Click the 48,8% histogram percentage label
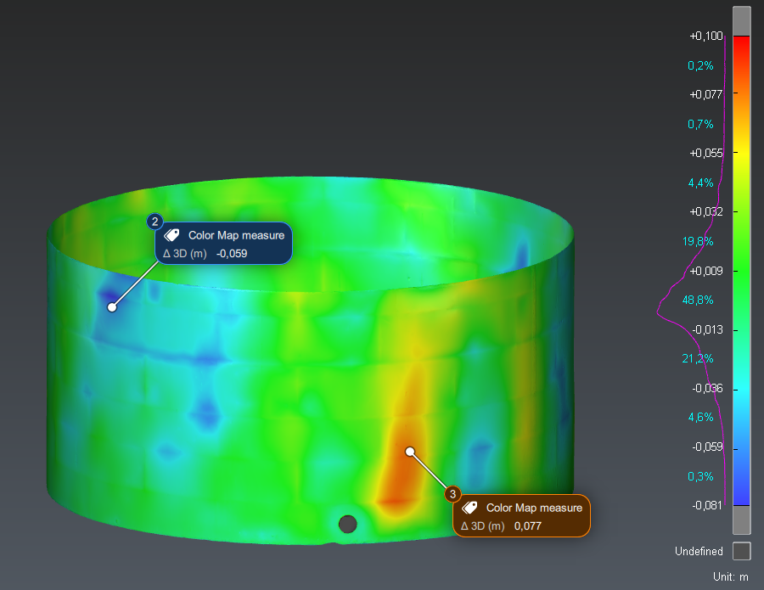The height and width of the screenshot is (590, 764). point(698,301)
